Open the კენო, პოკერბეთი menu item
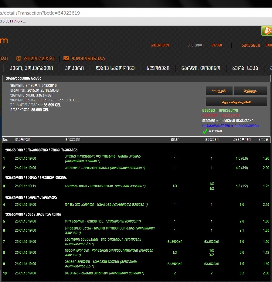Viewport: 272px width, 282px height. point(31,68)
